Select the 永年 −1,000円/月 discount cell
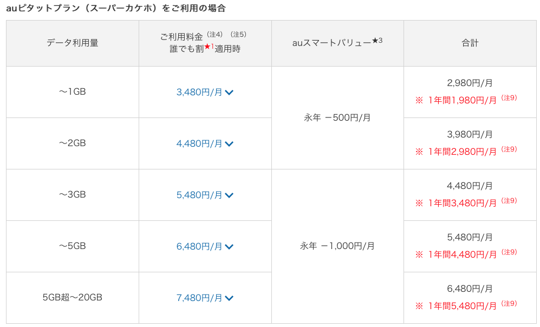Screen dimensions: 540x327 337,246
